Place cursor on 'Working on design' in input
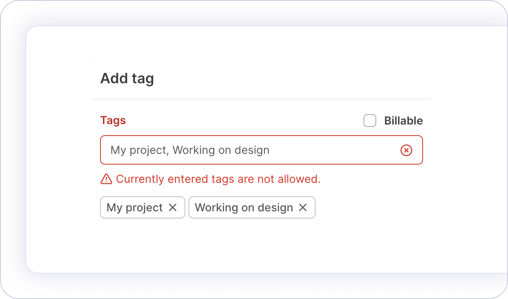The image size is (508, 299). pos(221,150)
